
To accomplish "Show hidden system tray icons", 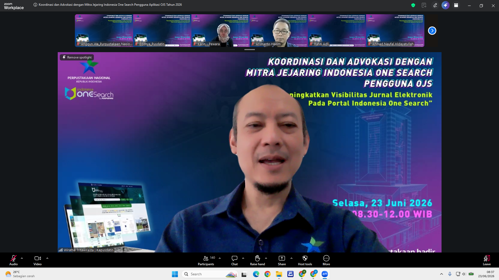I will tap(442, 274).
